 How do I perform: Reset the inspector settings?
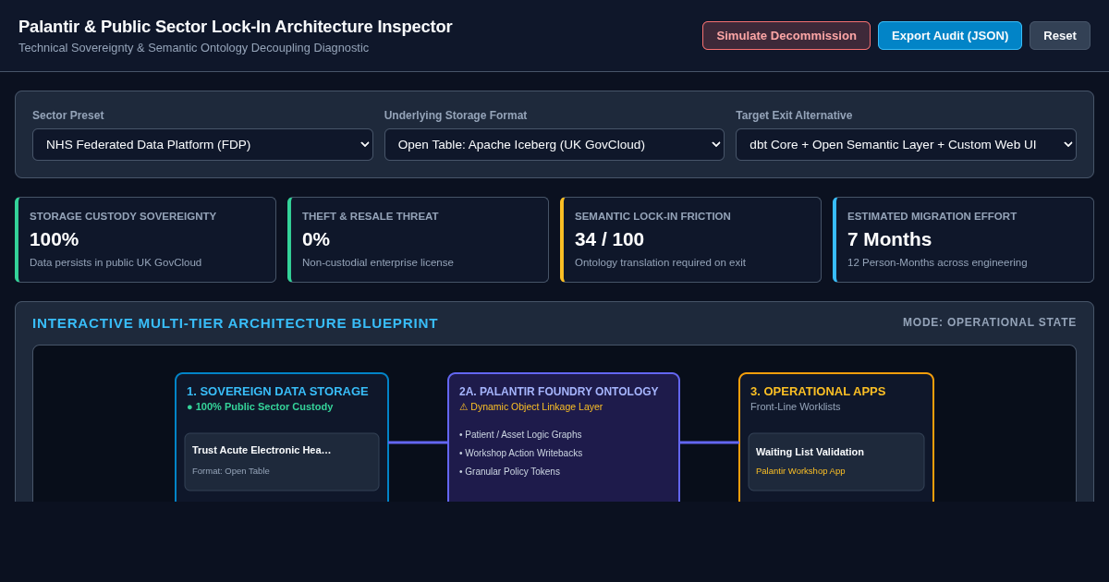click(x=1060, y=35)
